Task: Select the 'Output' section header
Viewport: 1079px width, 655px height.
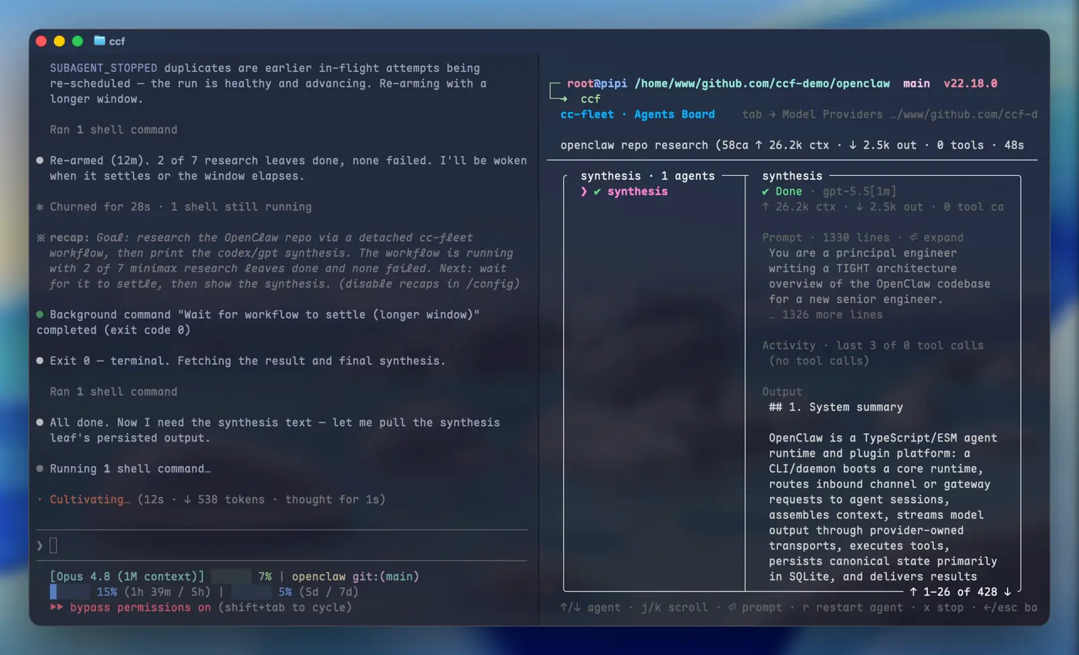Action: [x=782, y=392]
